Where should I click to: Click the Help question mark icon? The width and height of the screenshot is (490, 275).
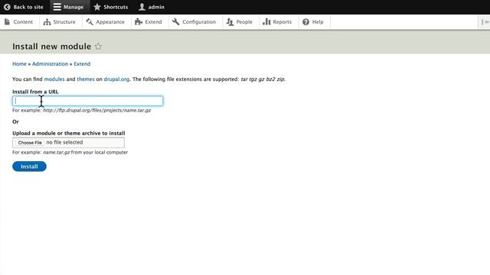(306, 22)
